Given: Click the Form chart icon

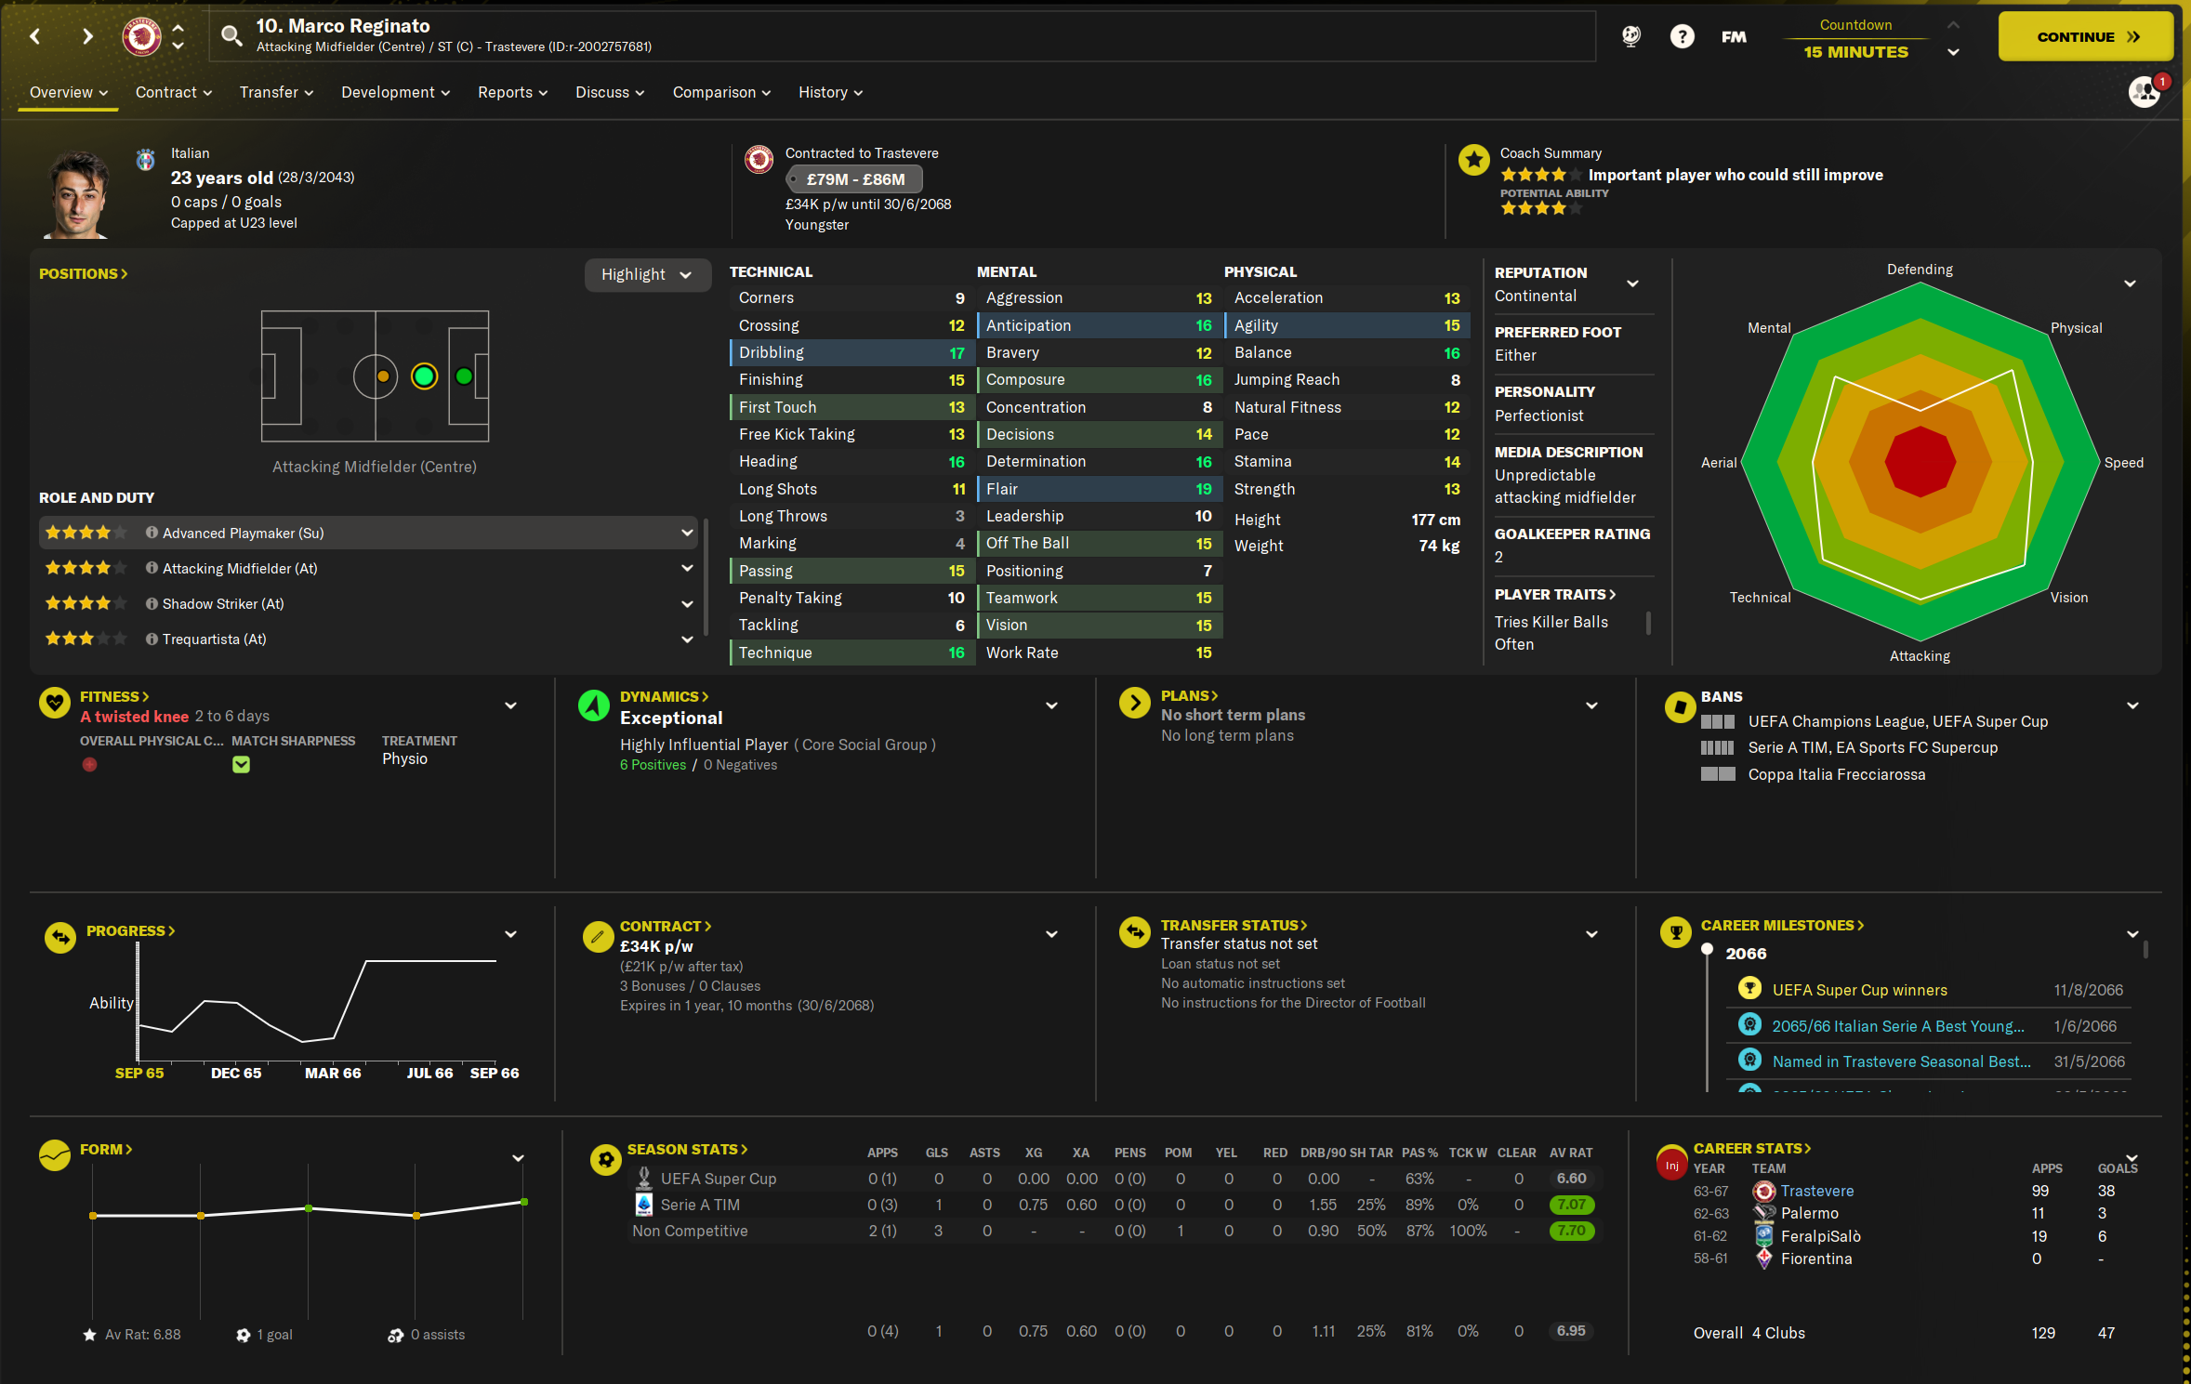Looking at the screenshot, I should pos(55,1155).
